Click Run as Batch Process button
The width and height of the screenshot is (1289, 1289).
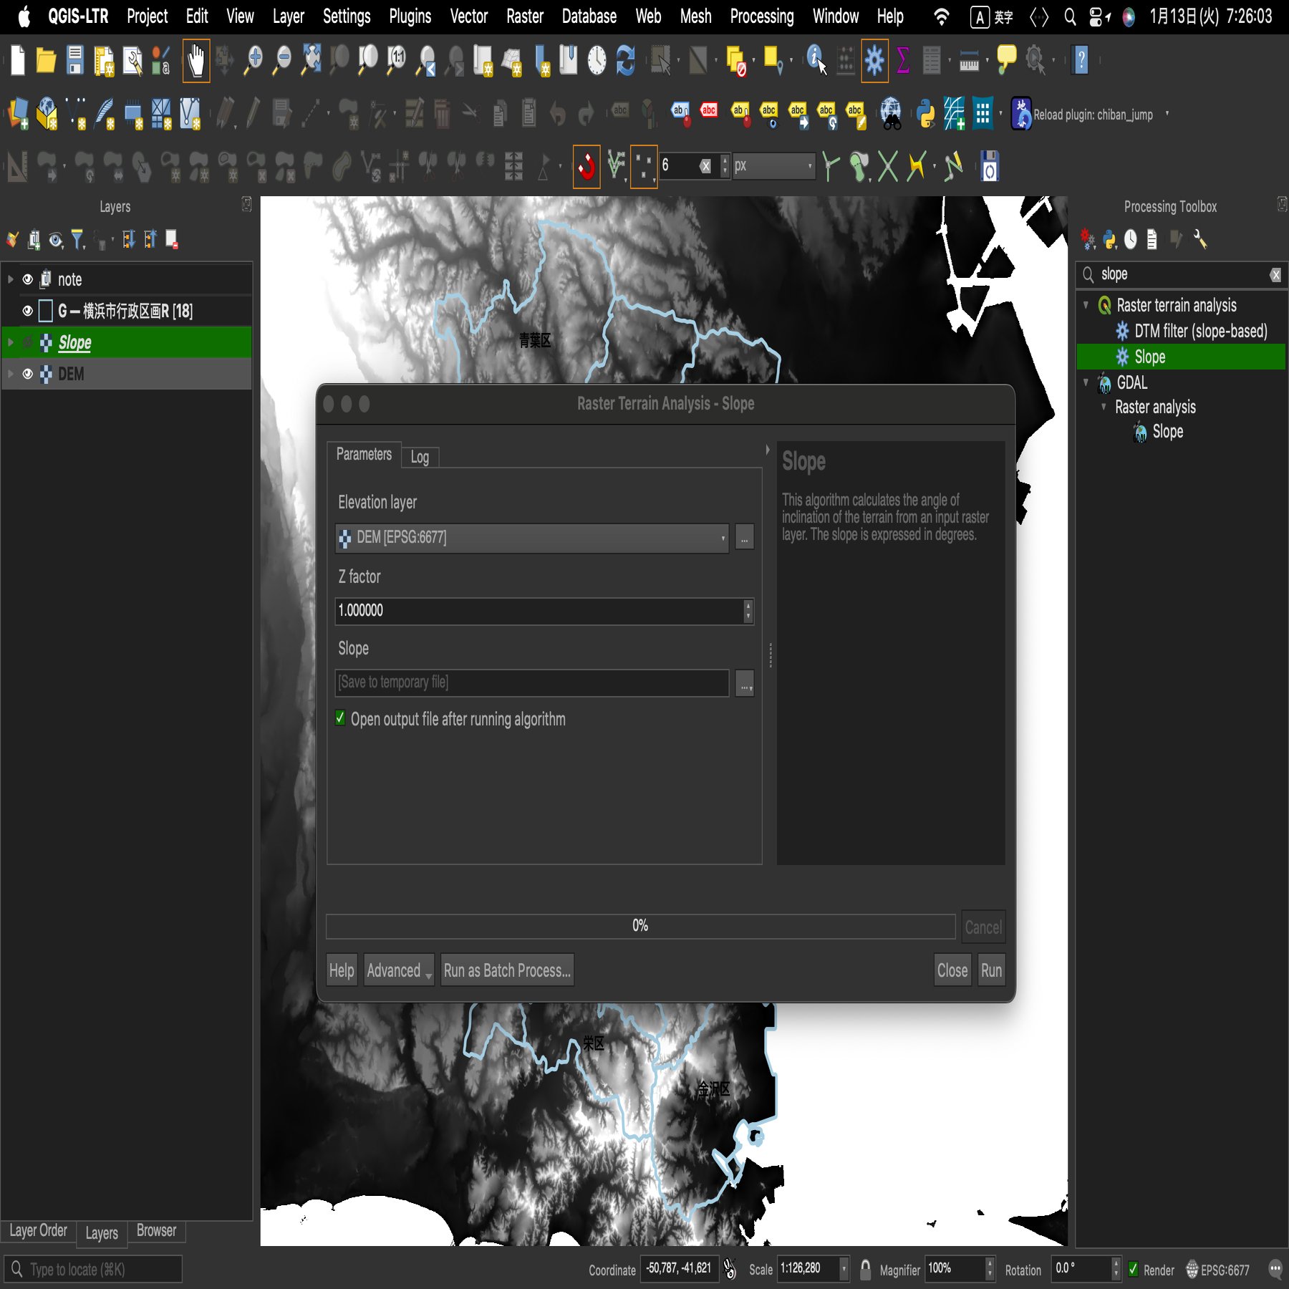507,970
